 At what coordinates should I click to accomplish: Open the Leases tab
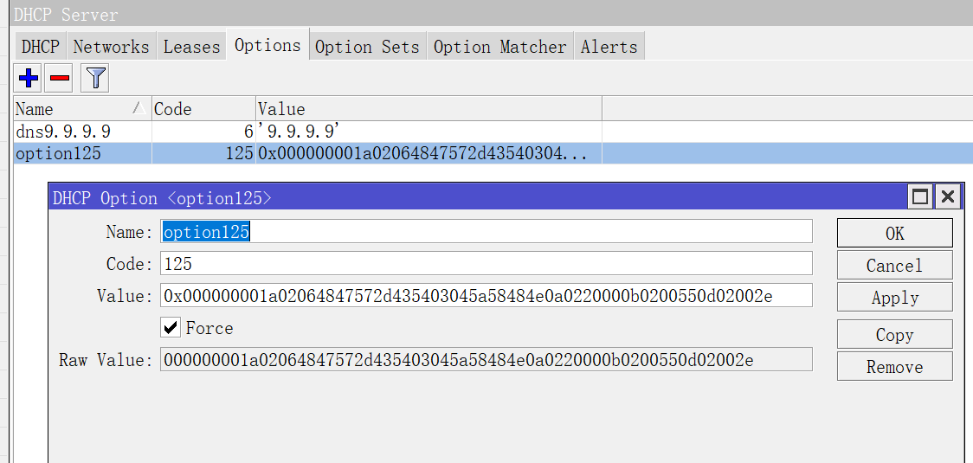(x=192, y=47)
